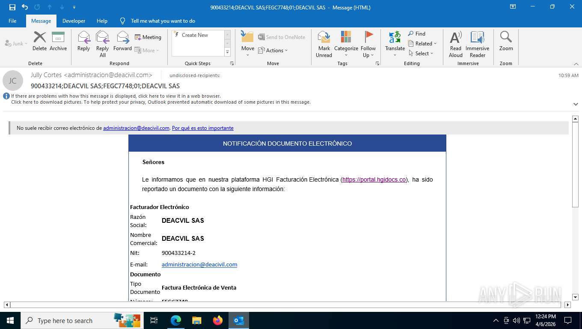Screen dimensions: 582x329
Task: Open the Por qué es esto importante link
Action: pos(203,128)
